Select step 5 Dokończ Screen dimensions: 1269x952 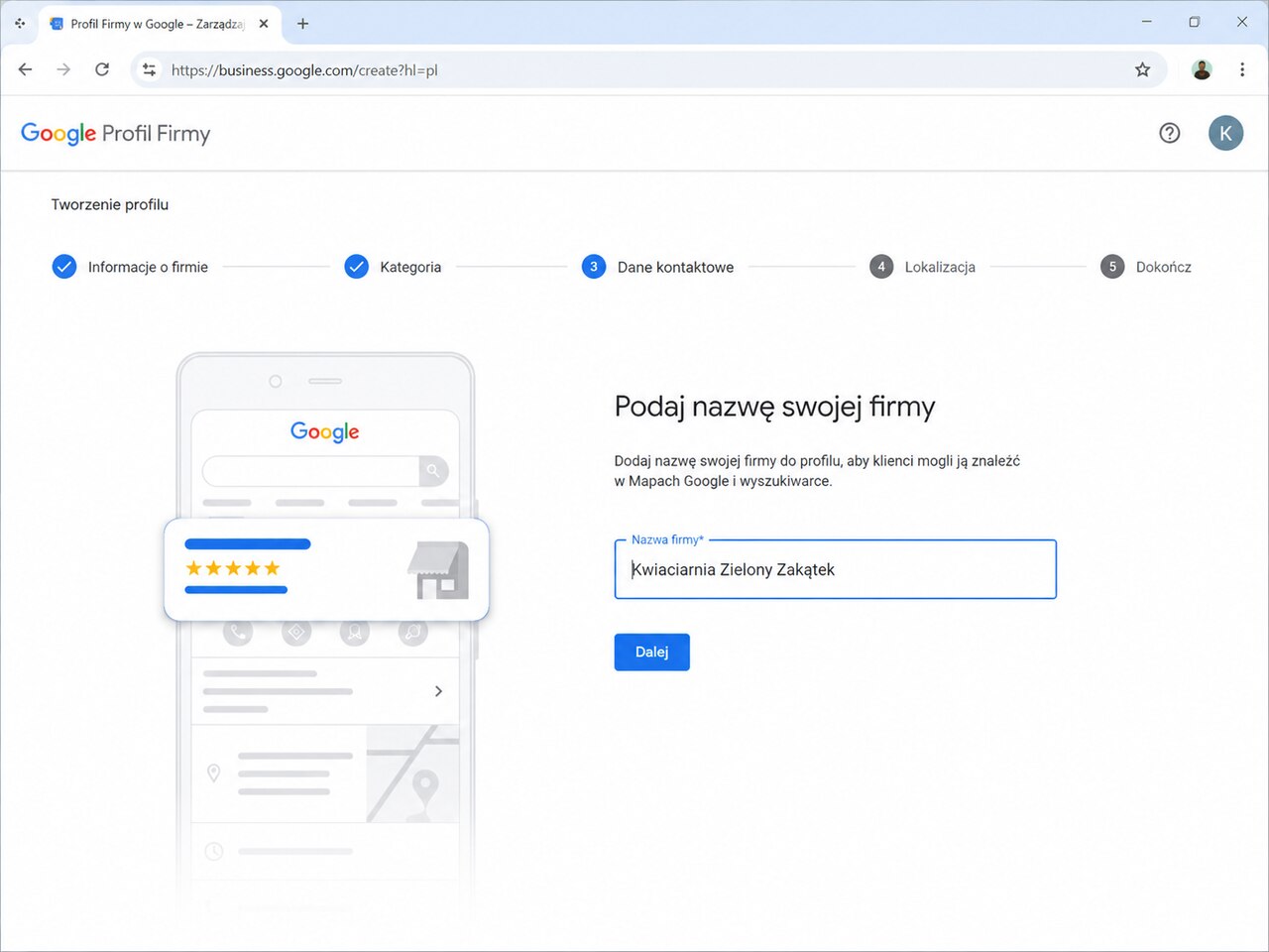[1146, 267]
